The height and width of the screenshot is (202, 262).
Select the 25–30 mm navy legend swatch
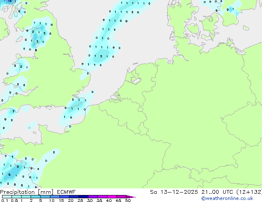coord(83,197)
